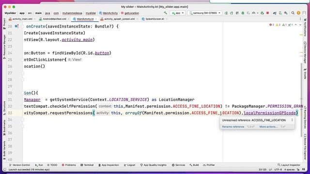Toggle the Structure tool window
This screenshot has height=174, width=310.
(4, 108)
